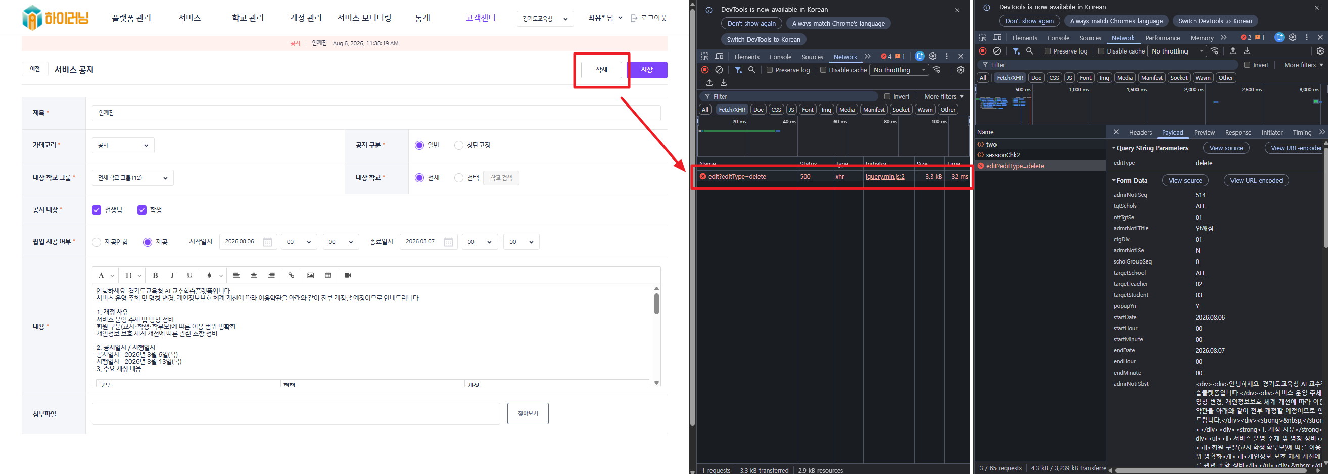Open network settings gear in middle DevTools

pos(961,70)
